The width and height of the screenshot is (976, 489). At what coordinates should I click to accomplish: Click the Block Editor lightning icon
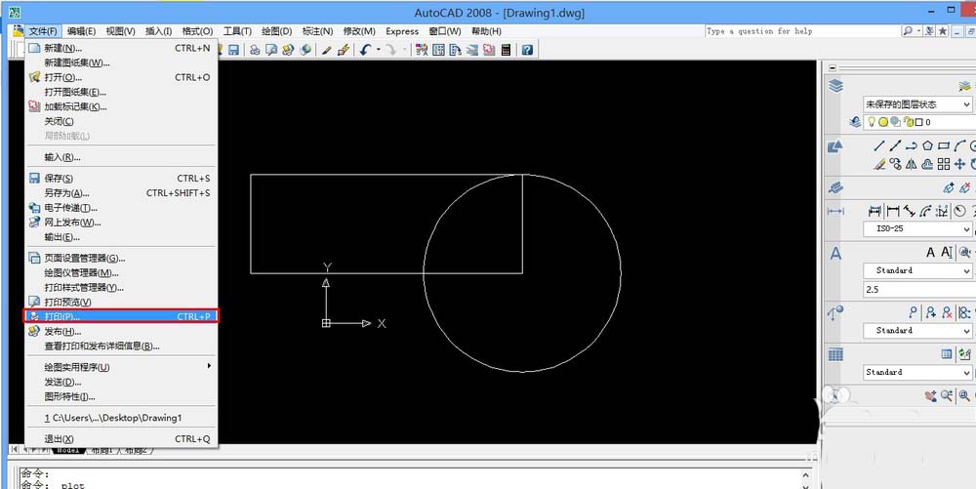(x=345, y=50)
